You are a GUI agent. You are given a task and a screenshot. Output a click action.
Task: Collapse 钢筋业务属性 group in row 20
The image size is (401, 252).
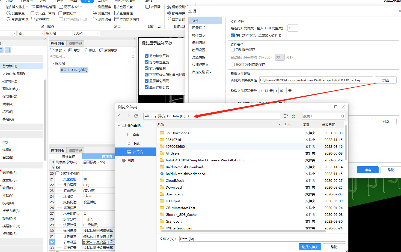[57, 173]
